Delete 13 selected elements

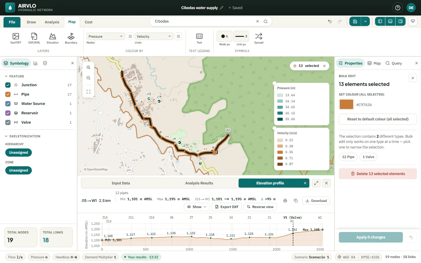click(378, 174)
